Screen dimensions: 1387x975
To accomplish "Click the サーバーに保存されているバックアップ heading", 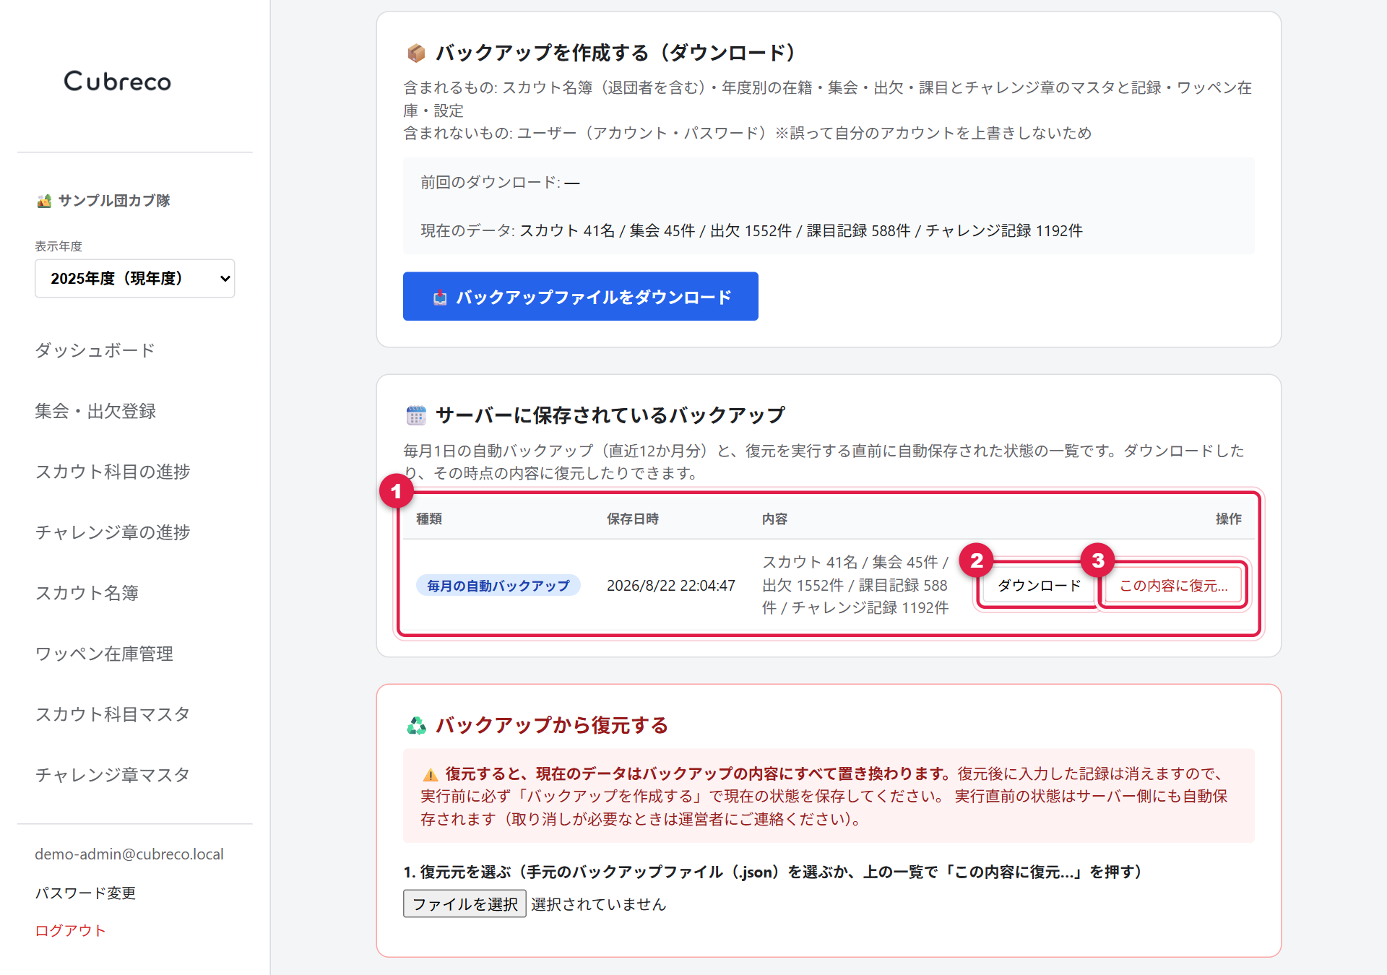I will (610, 415).
